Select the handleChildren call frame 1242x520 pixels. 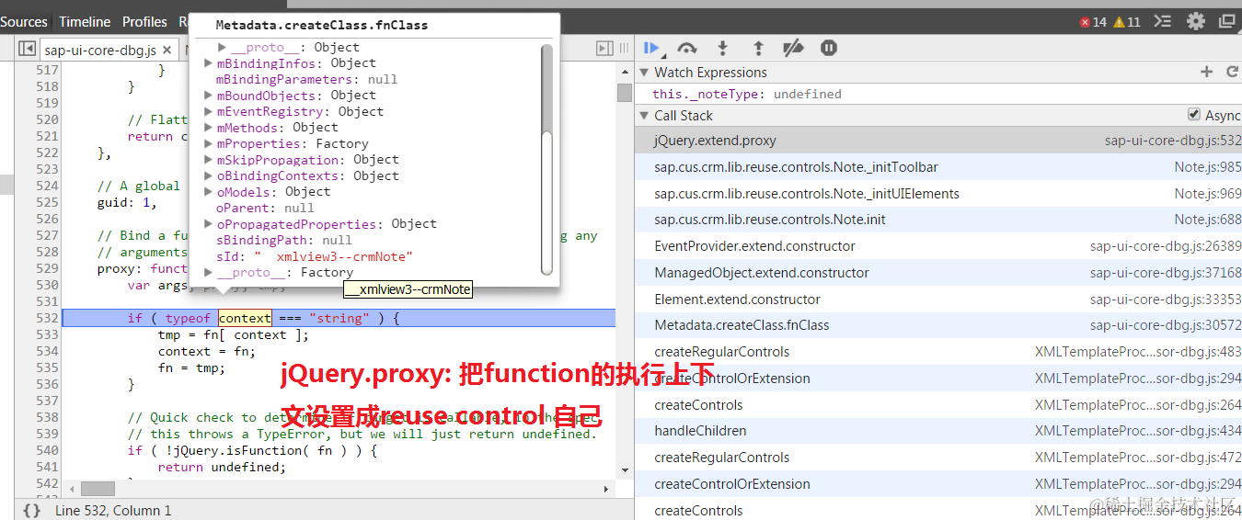click(x=938, y=431)
